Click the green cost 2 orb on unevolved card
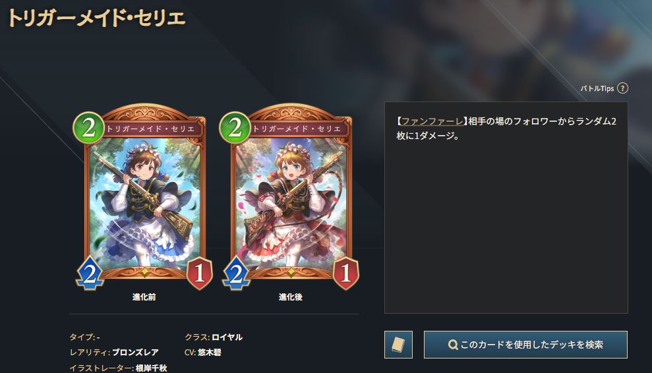This screenshot has height=373, width=652. (88, 127)
